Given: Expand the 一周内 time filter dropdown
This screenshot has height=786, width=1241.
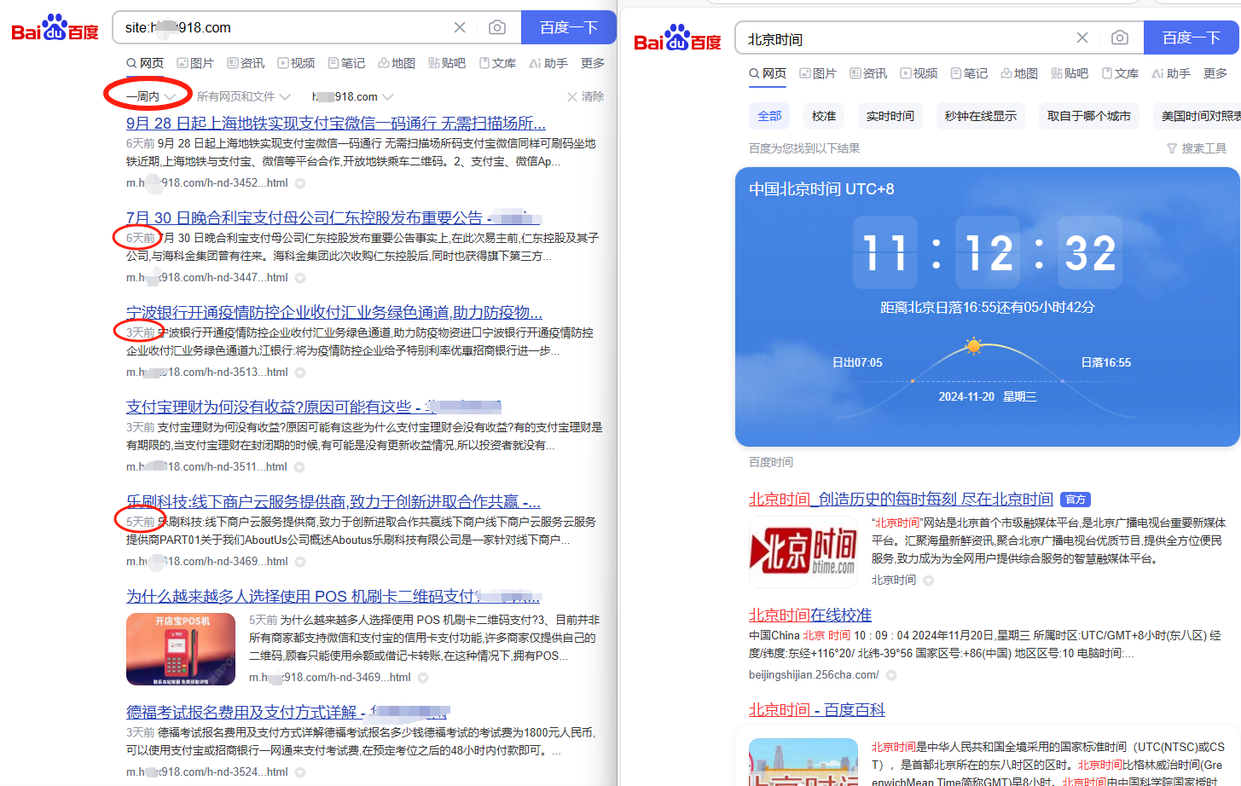Looking at the screenshot, I should click(x=151, y=96).
